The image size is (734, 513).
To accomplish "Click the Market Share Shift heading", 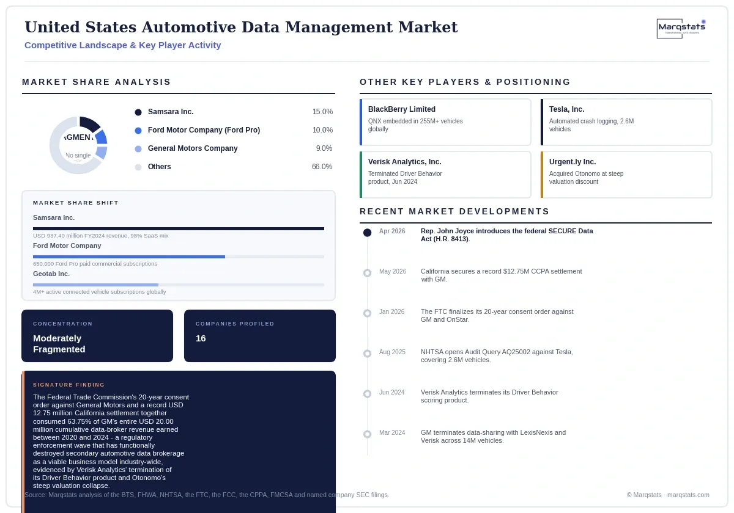I will pyautogui.click(x=76, y=203).
